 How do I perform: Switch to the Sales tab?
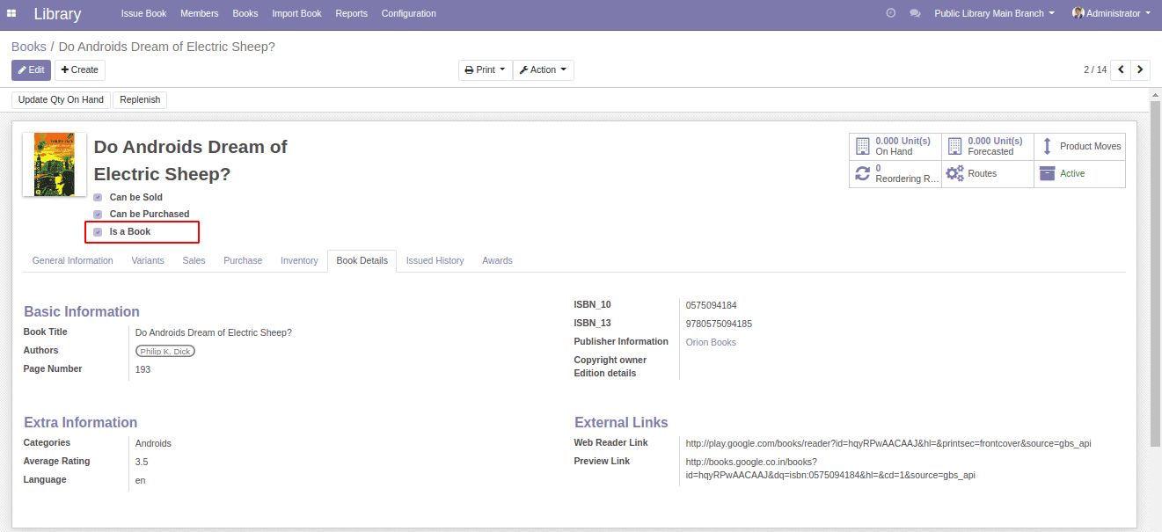(194, 261)
